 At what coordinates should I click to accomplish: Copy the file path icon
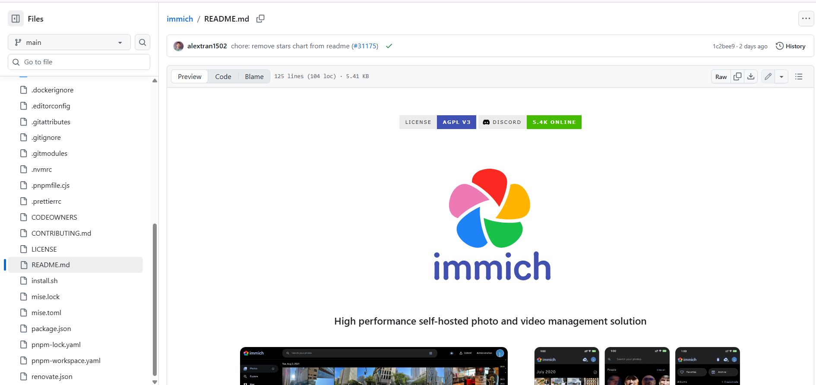[260, 19]
